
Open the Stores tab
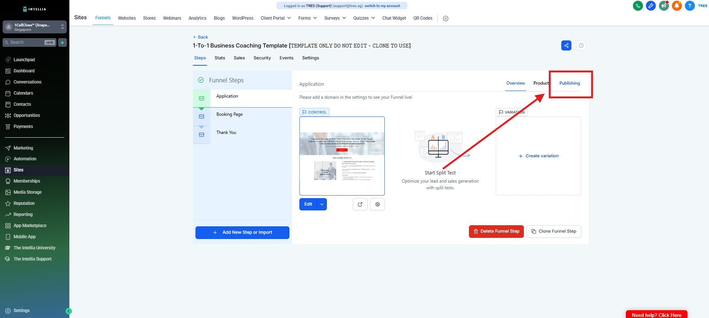[x=149, y=18]
